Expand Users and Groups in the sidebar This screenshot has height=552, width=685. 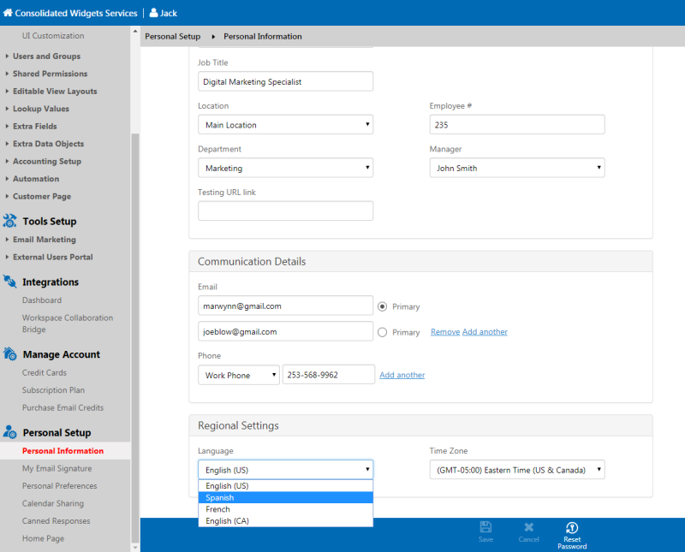46,56
